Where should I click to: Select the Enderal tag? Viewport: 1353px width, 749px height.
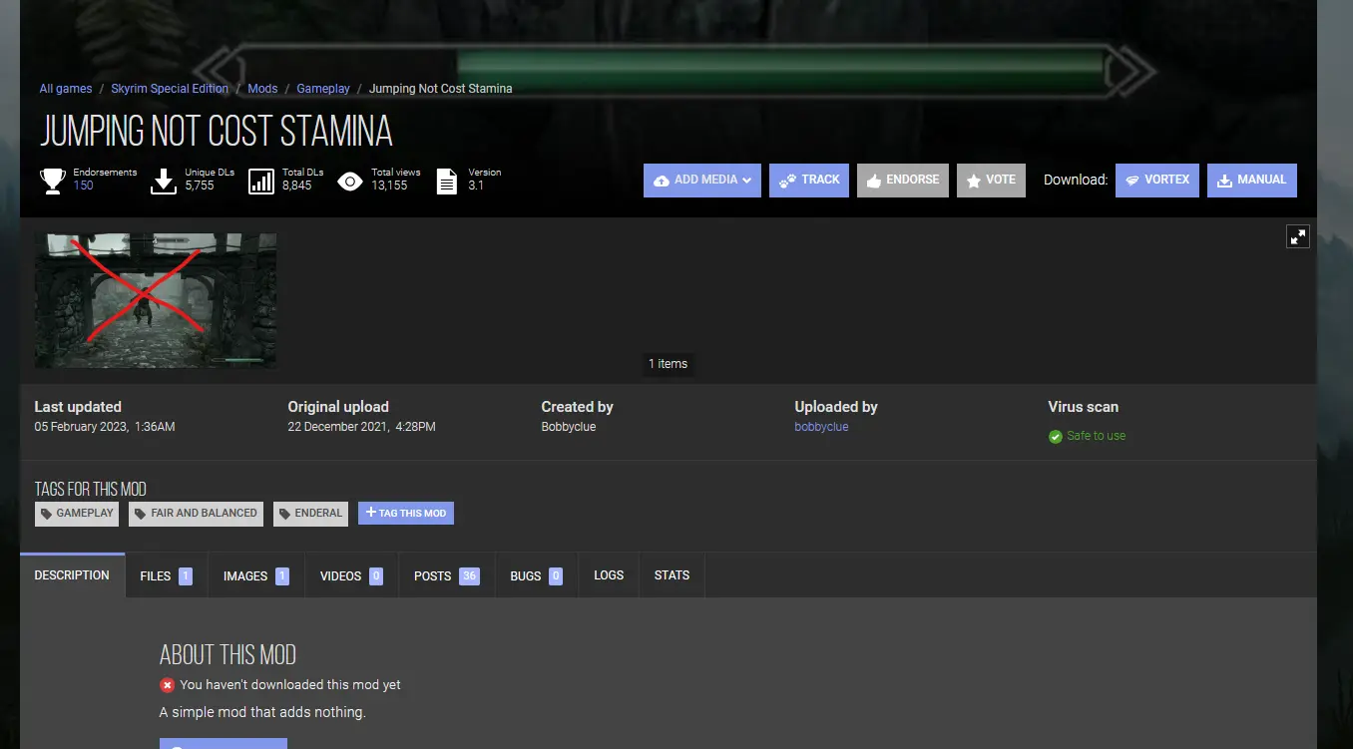tap(310, 514)
